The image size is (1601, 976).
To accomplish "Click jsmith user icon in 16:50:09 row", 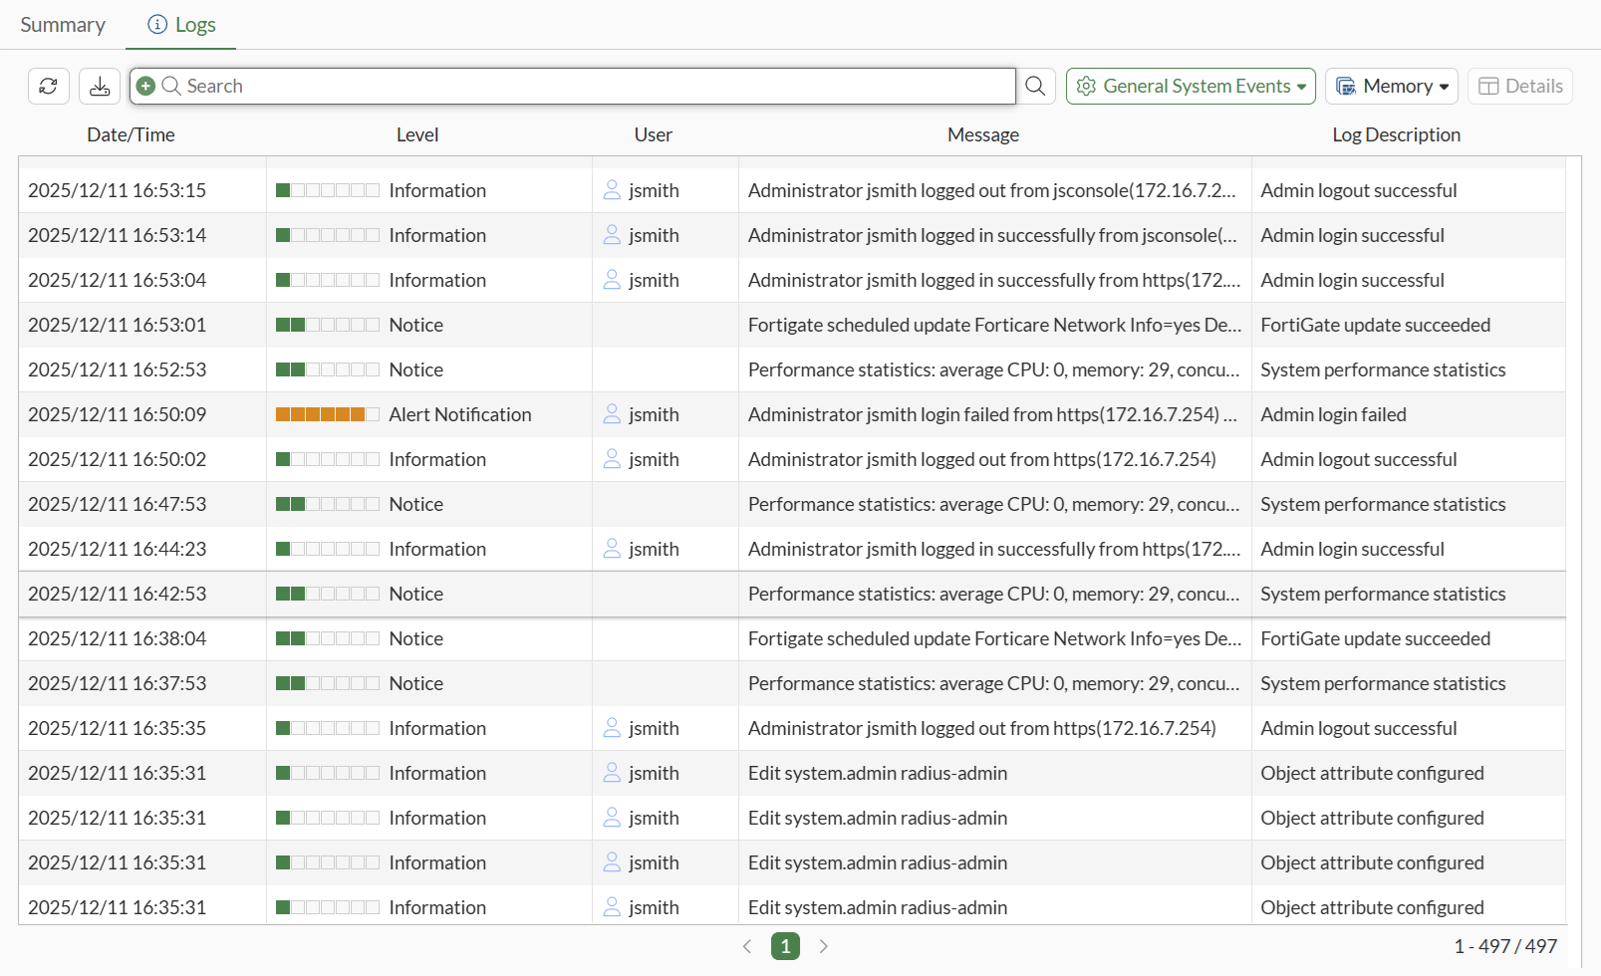I will [x=612, y=414].
